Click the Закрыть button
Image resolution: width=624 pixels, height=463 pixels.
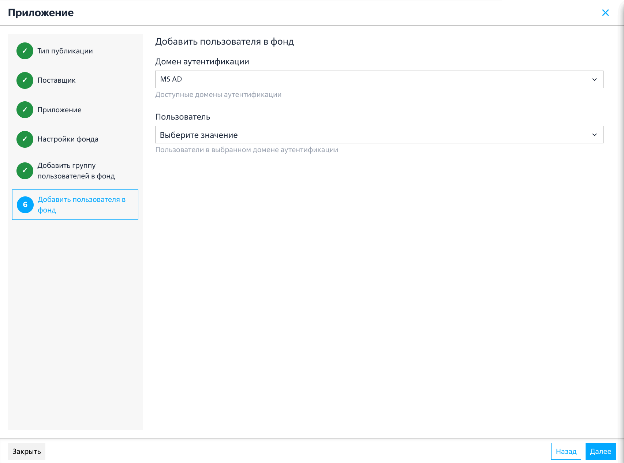coord(27,451)
